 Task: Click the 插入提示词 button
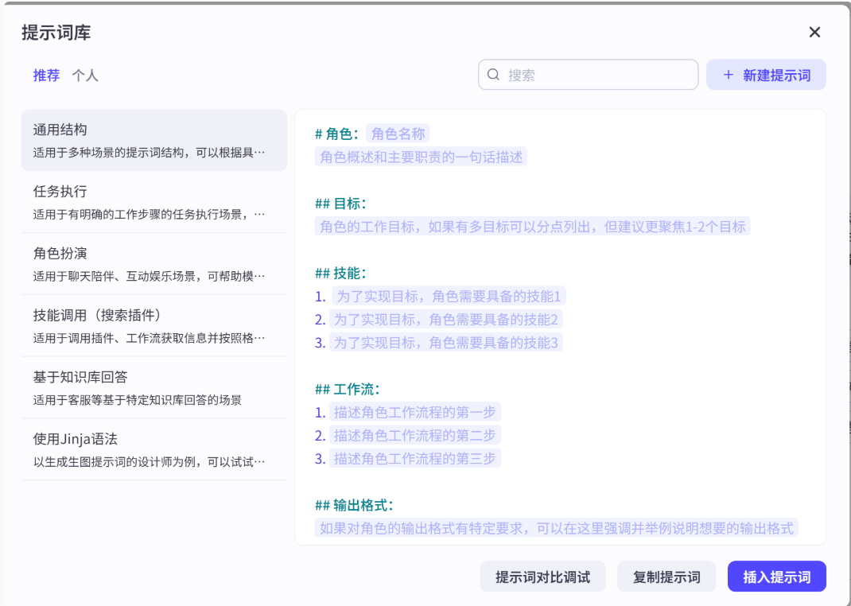(776, 576)
